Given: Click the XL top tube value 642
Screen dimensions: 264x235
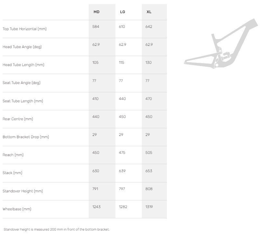Looking at the screenshot, I should tap(149, 27).
